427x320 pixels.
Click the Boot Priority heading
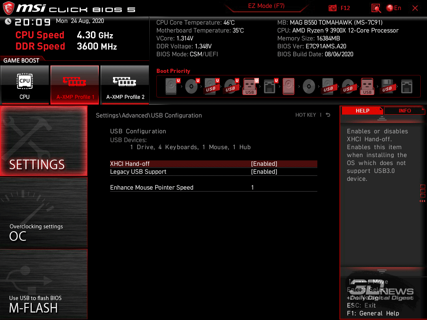coord(173,71)
